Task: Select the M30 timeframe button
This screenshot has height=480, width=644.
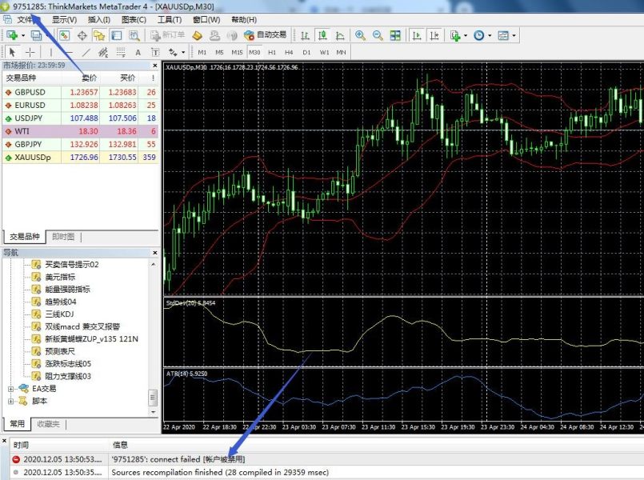Action: 254,52
